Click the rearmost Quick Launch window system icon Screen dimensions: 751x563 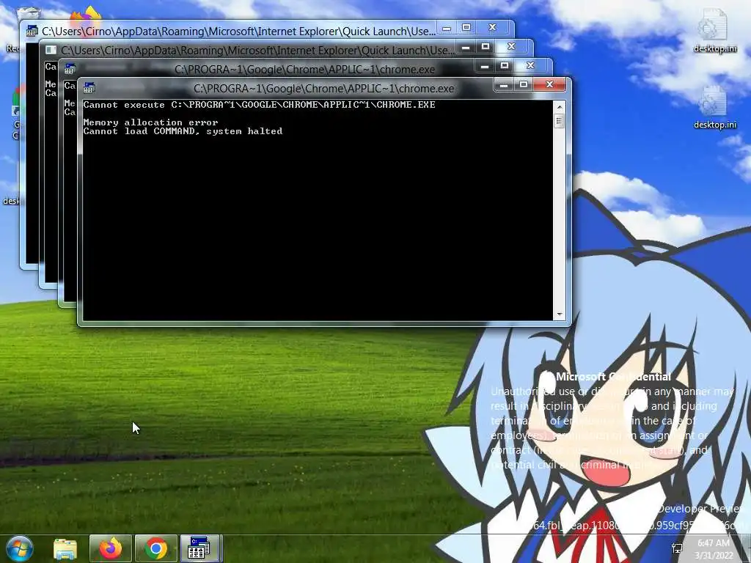point(32,31)
